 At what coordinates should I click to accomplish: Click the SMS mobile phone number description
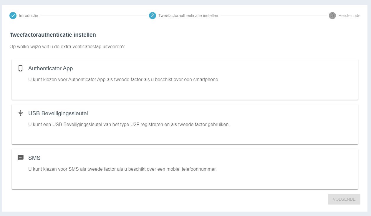(122, 169)
